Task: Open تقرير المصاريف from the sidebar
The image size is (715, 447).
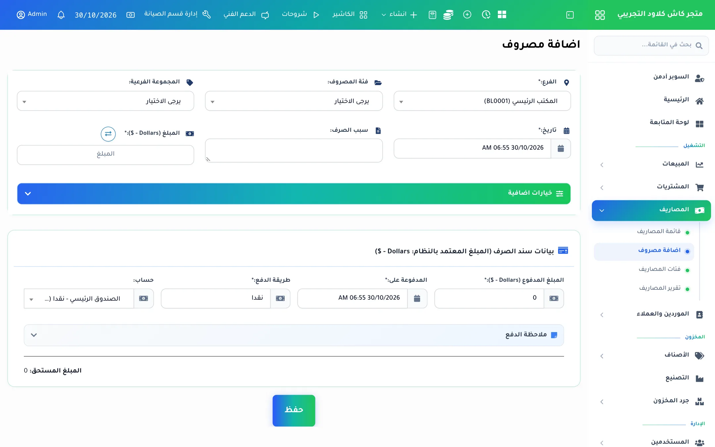Action: click(x=660, y=288)
